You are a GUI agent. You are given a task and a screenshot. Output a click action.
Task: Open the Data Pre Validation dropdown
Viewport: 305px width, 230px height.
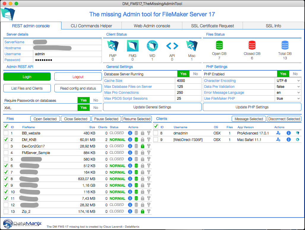tap(288, 87)
